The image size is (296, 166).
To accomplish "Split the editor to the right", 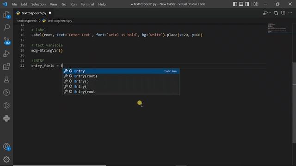I will (283, 13).
